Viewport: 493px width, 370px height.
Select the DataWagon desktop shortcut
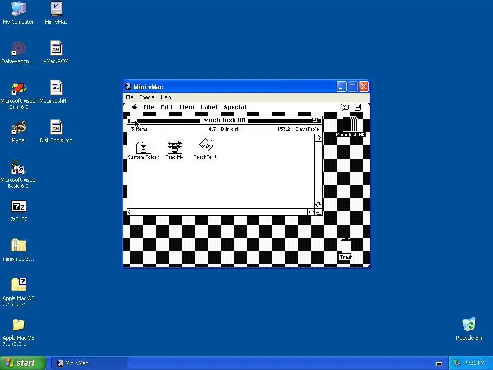tap(18, 53)
